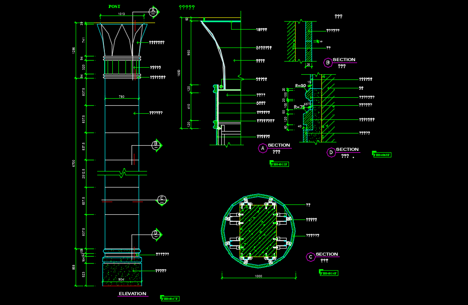Select section marker B on the column shaft
The height and width of the screenshot is (305, 468).
156,145
